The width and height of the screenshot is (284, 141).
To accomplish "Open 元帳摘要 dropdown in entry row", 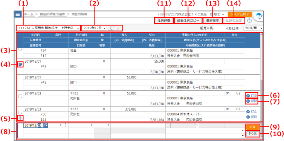I will 243,135.
